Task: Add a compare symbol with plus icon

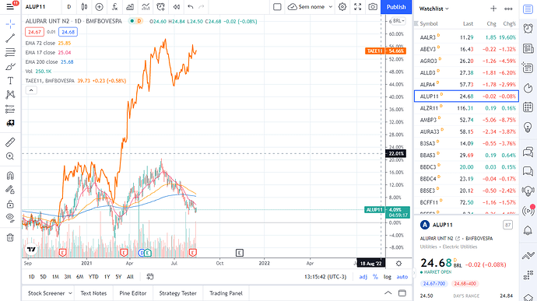Action: (x=100, y=7)
